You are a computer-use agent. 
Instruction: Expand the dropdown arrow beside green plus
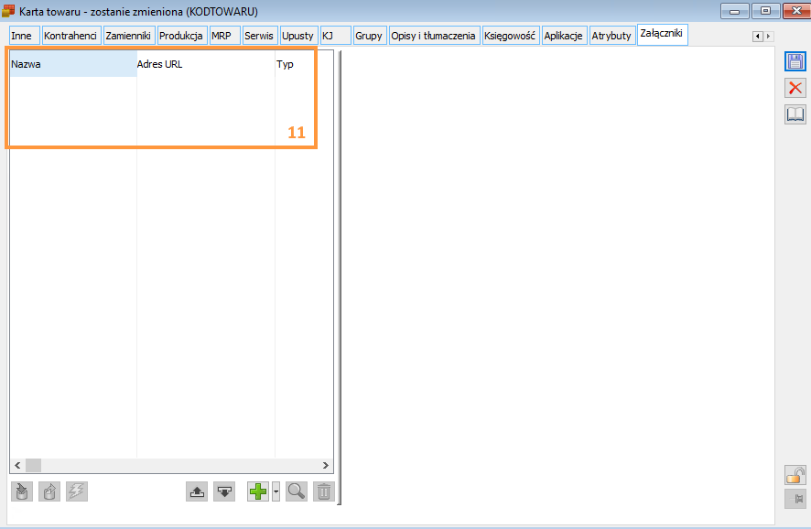pos(276,491)
